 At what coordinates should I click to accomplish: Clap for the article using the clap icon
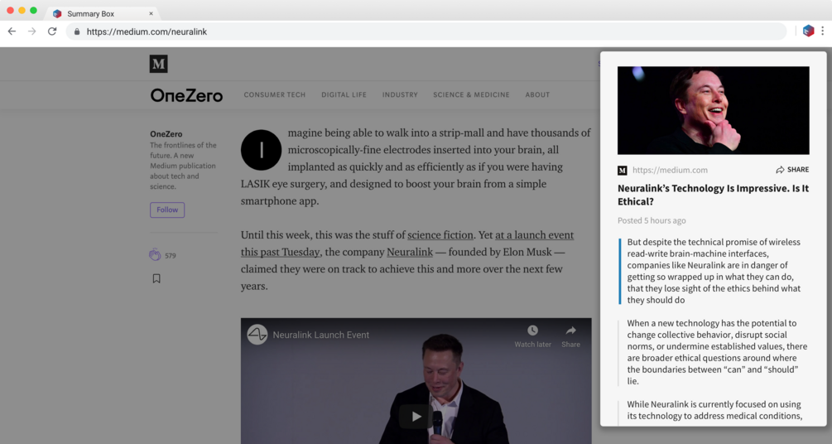(155, 255)
